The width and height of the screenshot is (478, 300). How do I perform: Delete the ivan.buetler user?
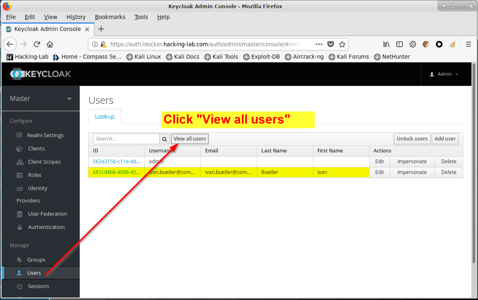click(449, 172)
